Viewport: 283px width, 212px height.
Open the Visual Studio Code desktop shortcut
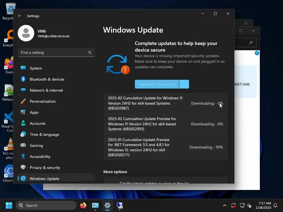pyautogui.click(x=8, y=122)
